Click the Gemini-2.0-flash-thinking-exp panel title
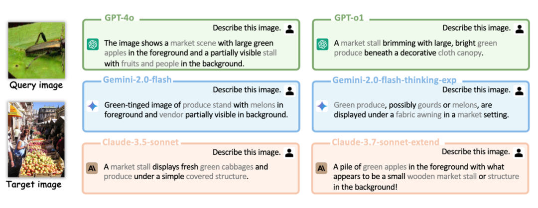 395,80
